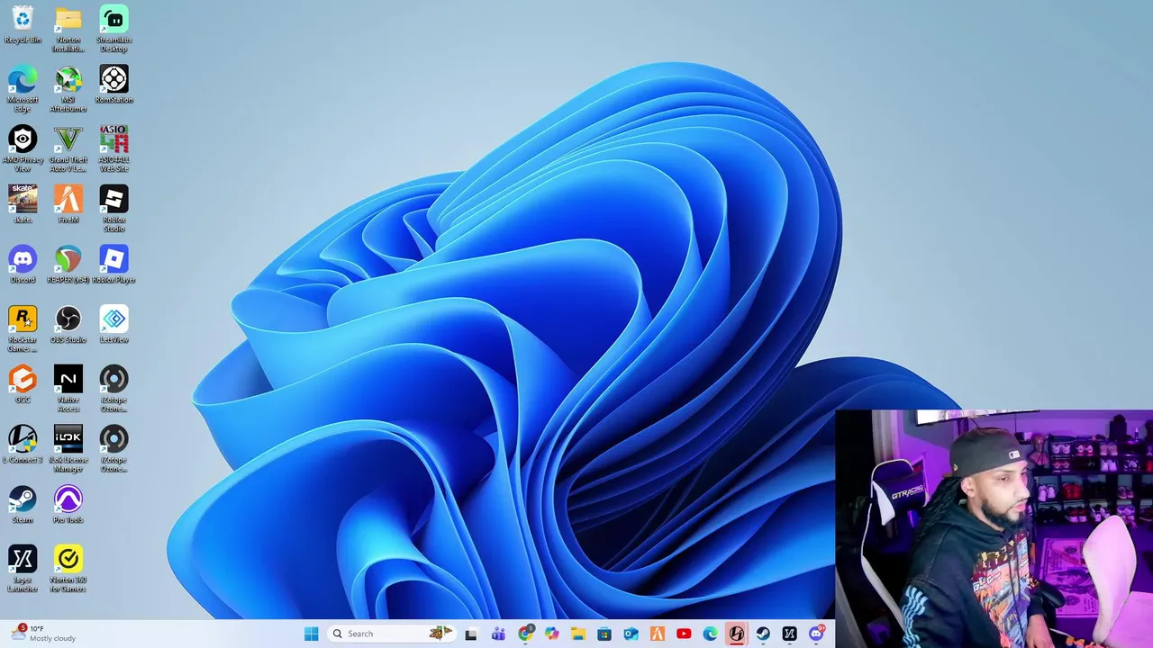Open L-Connect 3 desktop shortcut
The image size is (1153, 648).
[23, 445]
